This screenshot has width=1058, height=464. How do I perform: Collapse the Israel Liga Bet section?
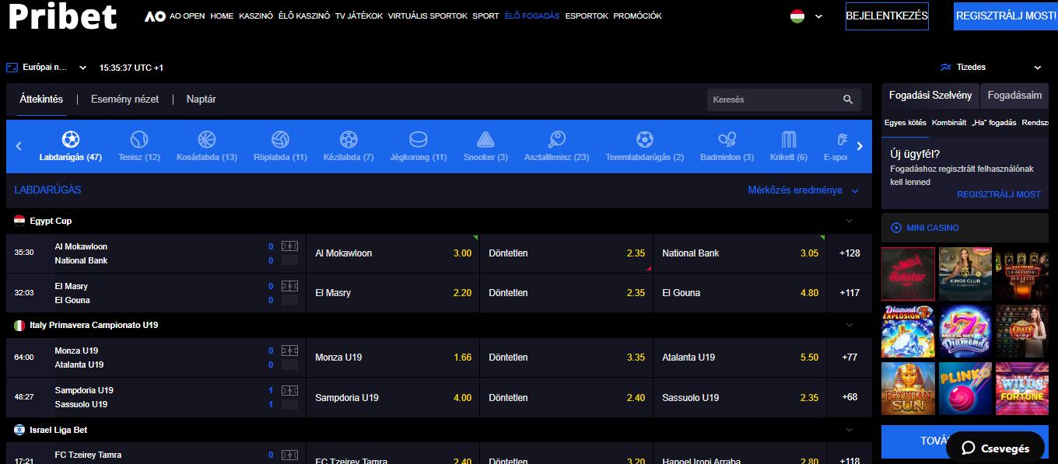pyautogui.click(x=849, y=429)
